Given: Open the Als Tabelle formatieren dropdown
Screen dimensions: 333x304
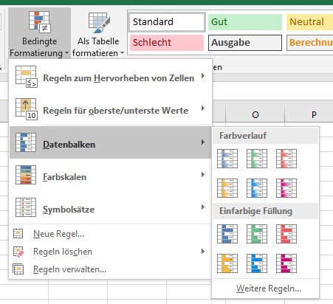Looking at the screenshot, I should [98, 33].
